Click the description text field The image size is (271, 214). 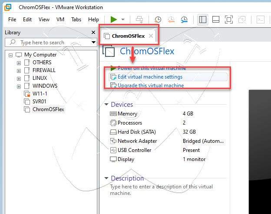[x=162, y=190]
